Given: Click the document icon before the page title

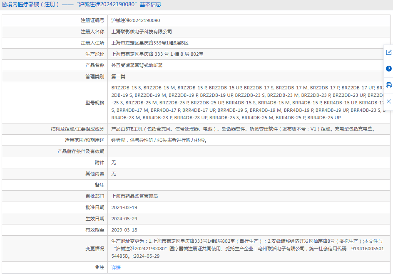Looking at the screenshot, I should coord(4,4).
